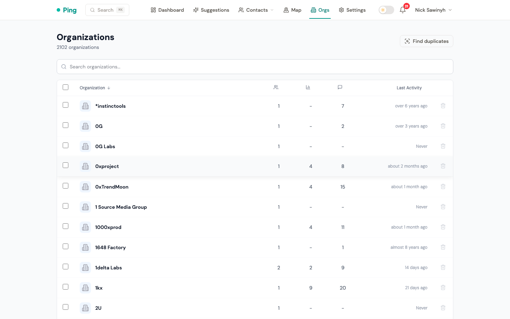Select the 0G row checkbox

(66, 125)
